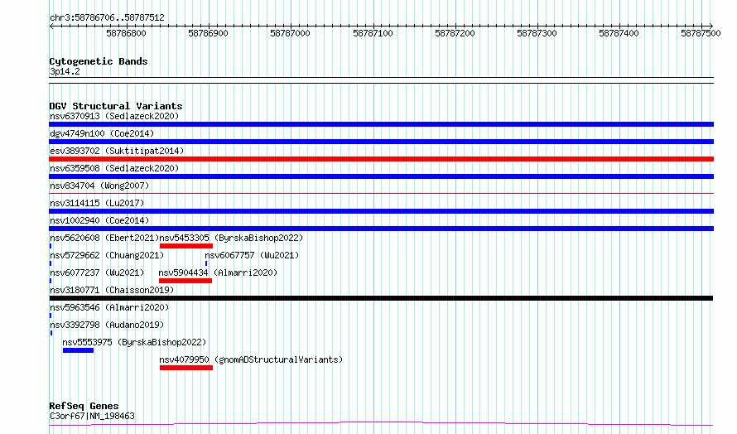Select the small blue mark under nsv6067757
737x434 pixels.
coord(206,263)
